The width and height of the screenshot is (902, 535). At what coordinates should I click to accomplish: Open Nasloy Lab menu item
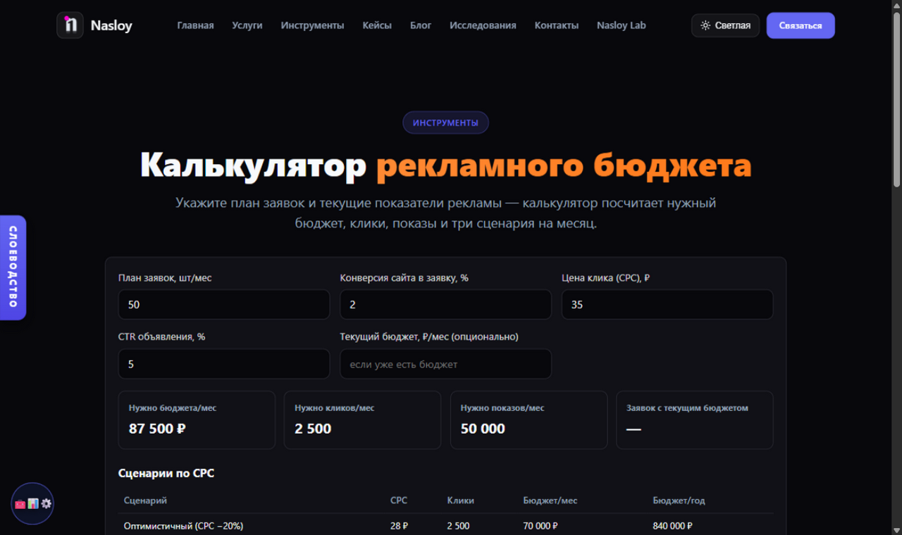tap(621, 25)
